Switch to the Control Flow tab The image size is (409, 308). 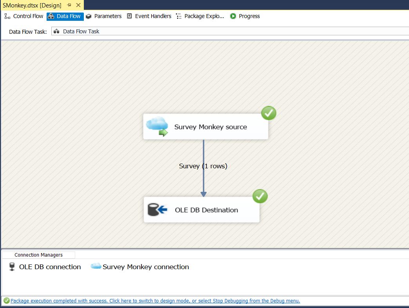[24, 16]
